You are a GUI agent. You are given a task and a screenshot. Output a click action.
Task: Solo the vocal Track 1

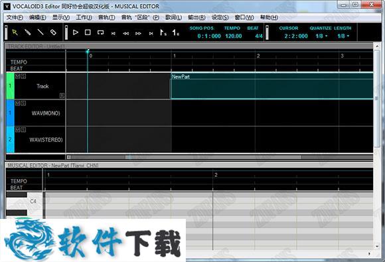pos(23,76)
